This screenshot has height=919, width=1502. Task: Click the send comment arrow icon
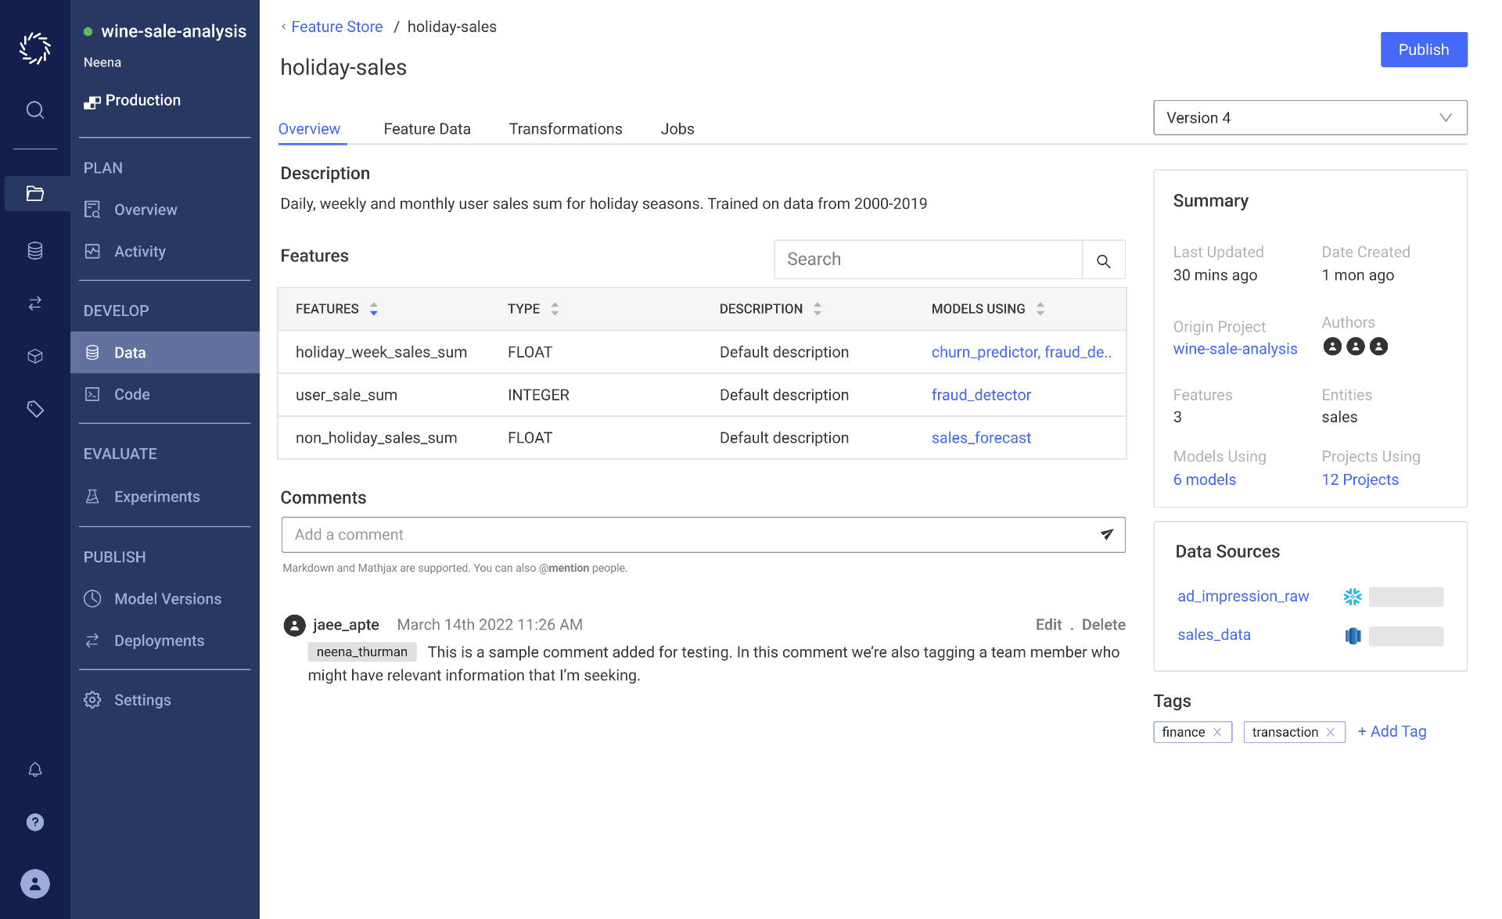coord(1106,534)
